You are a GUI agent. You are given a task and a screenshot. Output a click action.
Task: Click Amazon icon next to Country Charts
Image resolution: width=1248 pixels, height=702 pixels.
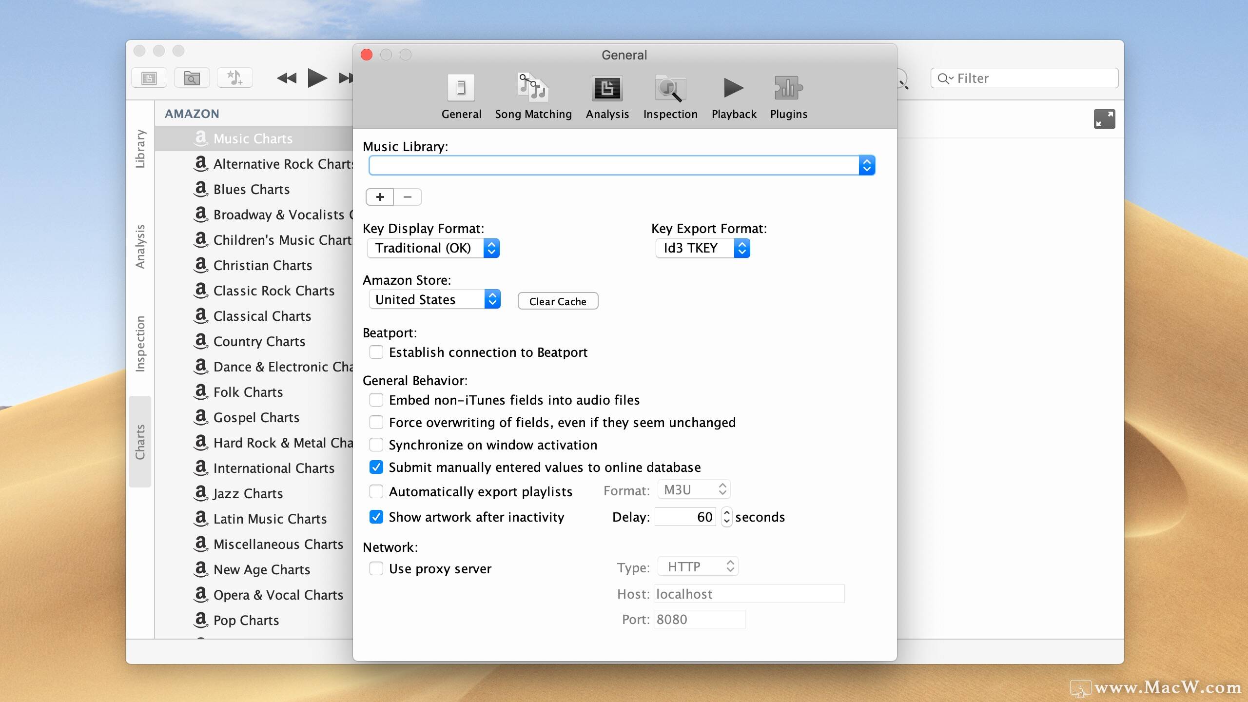201,341
